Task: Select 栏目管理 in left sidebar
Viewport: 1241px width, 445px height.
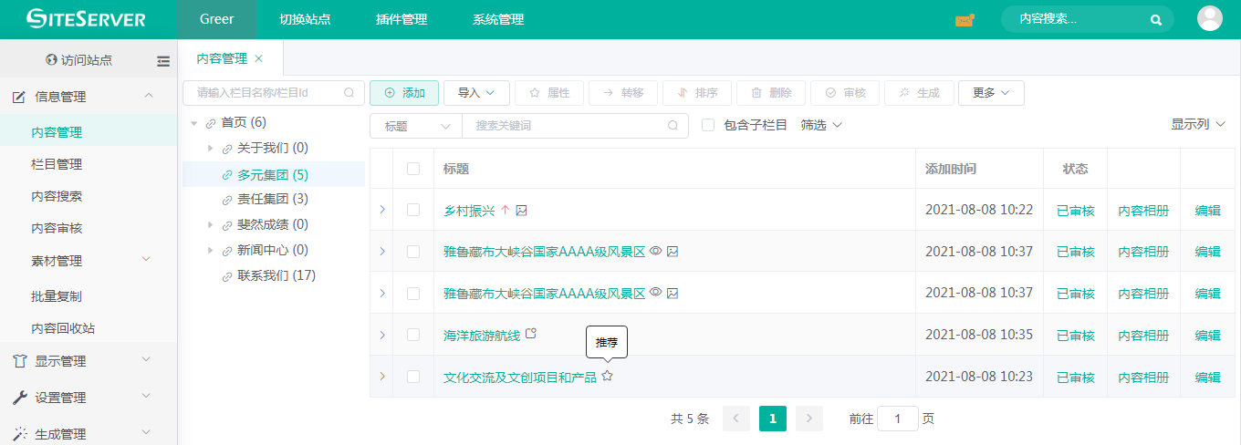Action: 57,164
